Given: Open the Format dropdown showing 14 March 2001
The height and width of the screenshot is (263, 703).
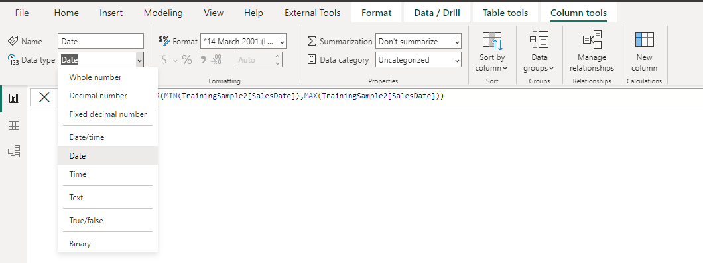Looking at the screenshot, I should (x=243, y=42).
